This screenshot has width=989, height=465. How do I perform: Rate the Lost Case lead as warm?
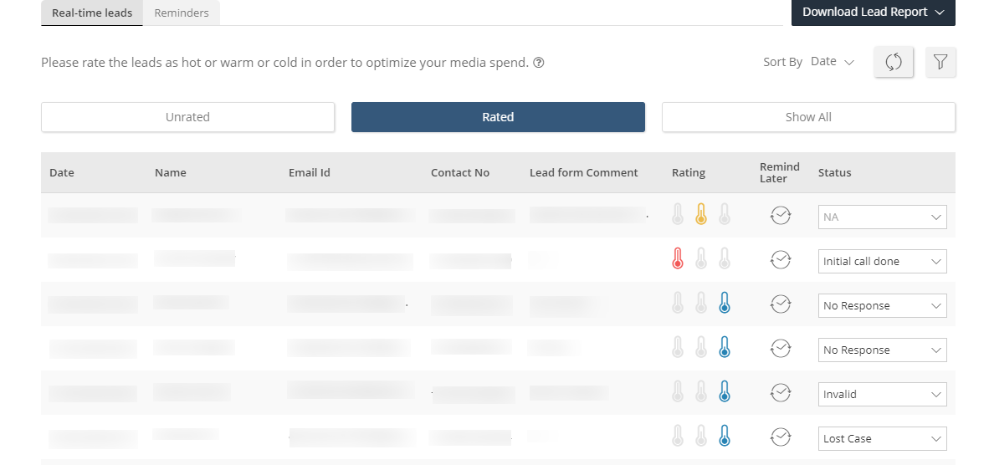[701, 436]
